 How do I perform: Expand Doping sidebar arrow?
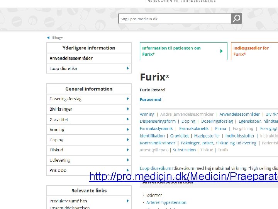coord(128,140)
